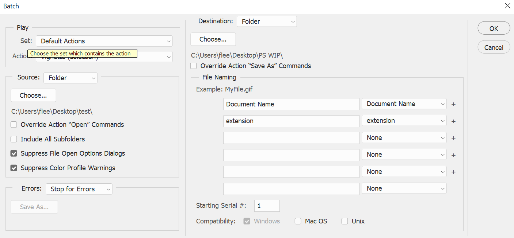Toggle Include All Subfolders checkbox
Image resolution: width=514 pixels, height=238 pixels.
(14, 139)
